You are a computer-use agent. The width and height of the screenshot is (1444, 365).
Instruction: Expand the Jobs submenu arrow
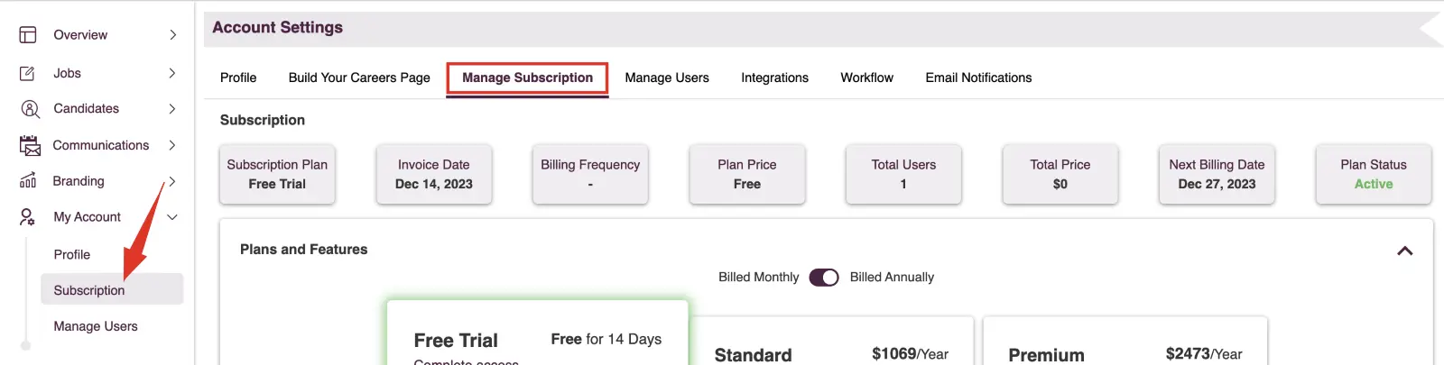coord(172,73)
